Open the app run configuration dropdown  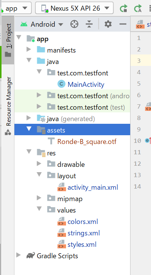[x=16, y=8]
